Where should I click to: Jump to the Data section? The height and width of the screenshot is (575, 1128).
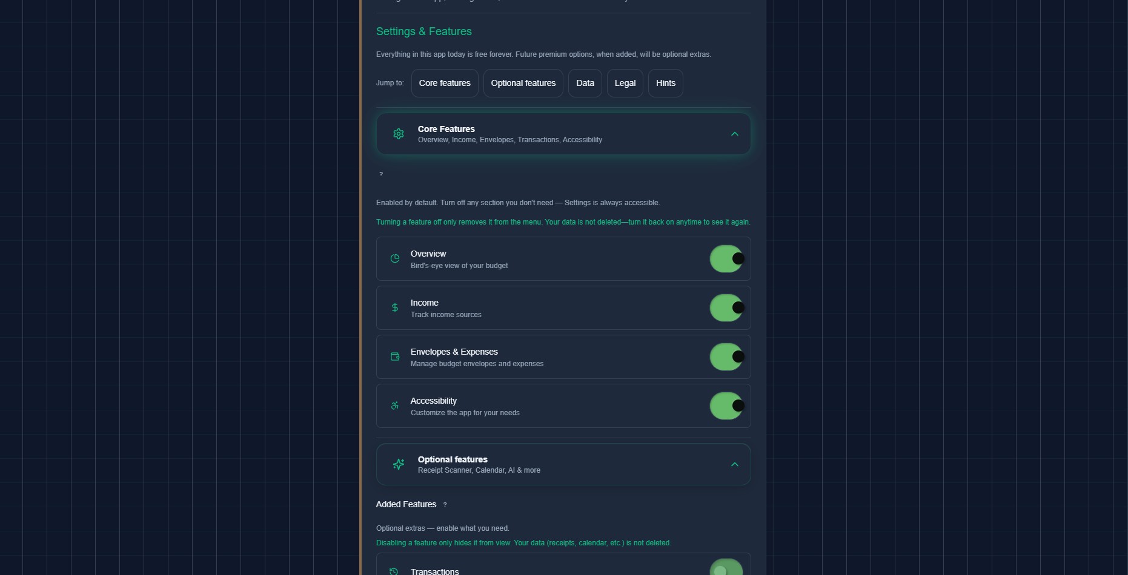point(585,83)
